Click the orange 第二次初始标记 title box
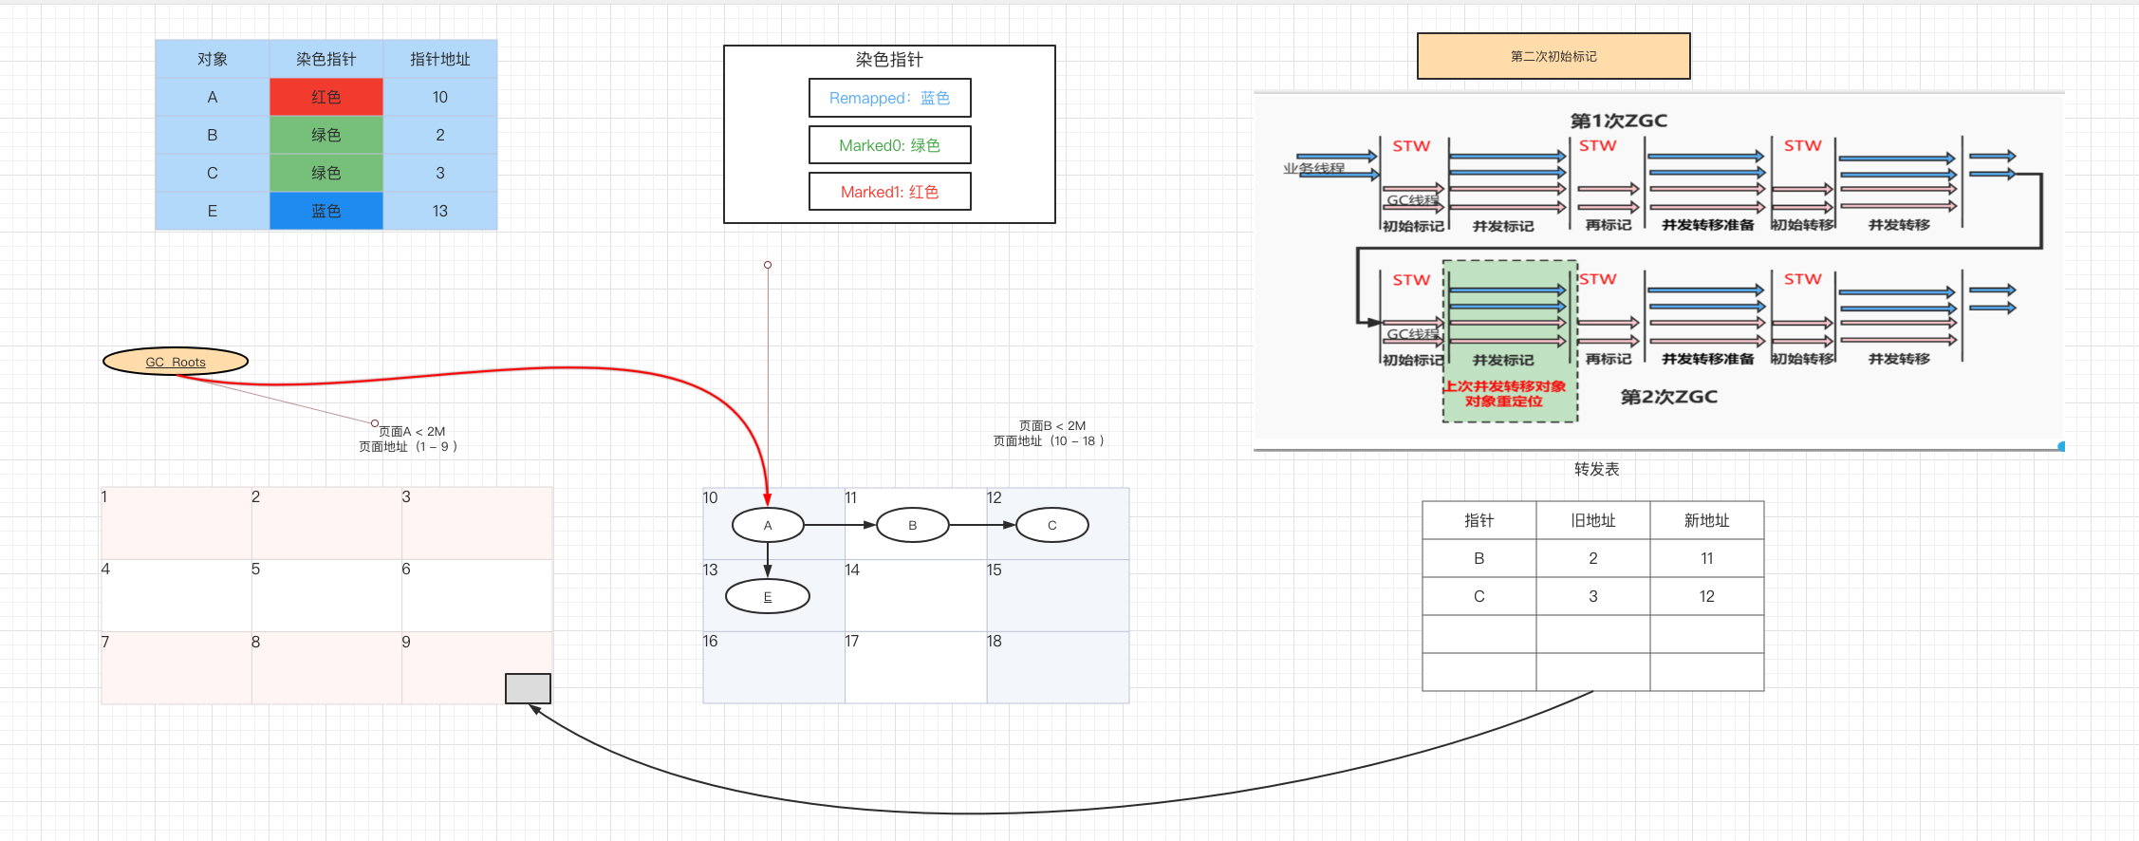 [1553, 56]
